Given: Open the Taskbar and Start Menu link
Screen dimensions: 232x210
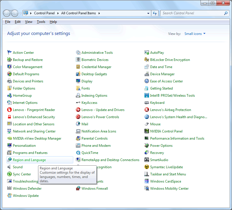Looking at the screenshot, I should 168,174.
